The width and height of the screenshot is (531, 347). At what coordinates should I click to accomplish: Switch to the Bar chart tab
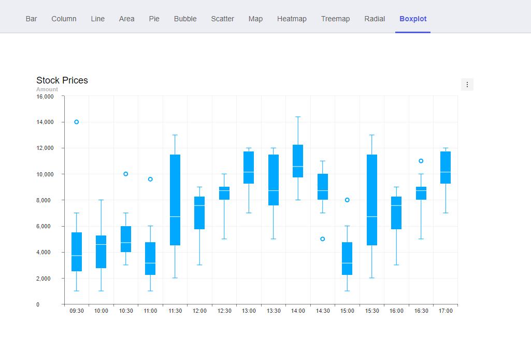[x=32, y=19]
